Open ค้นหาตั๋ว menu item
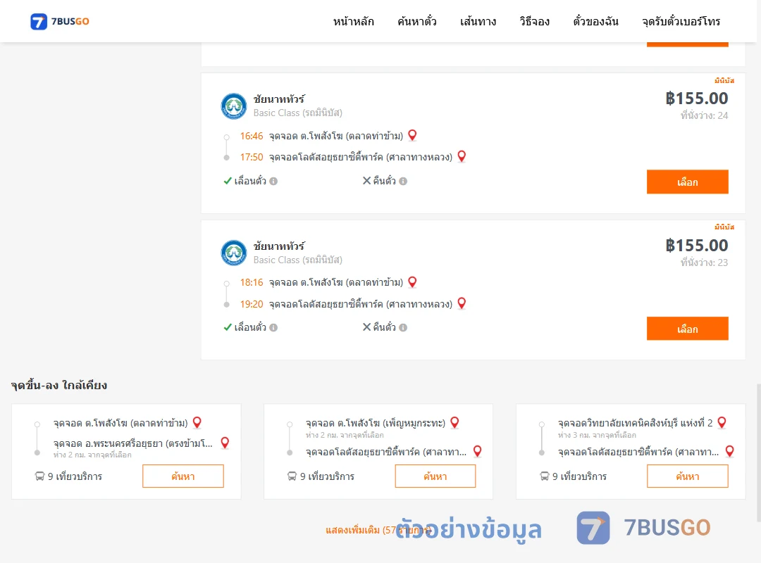Screen dimensions: 761x563 tap(417, 21)
